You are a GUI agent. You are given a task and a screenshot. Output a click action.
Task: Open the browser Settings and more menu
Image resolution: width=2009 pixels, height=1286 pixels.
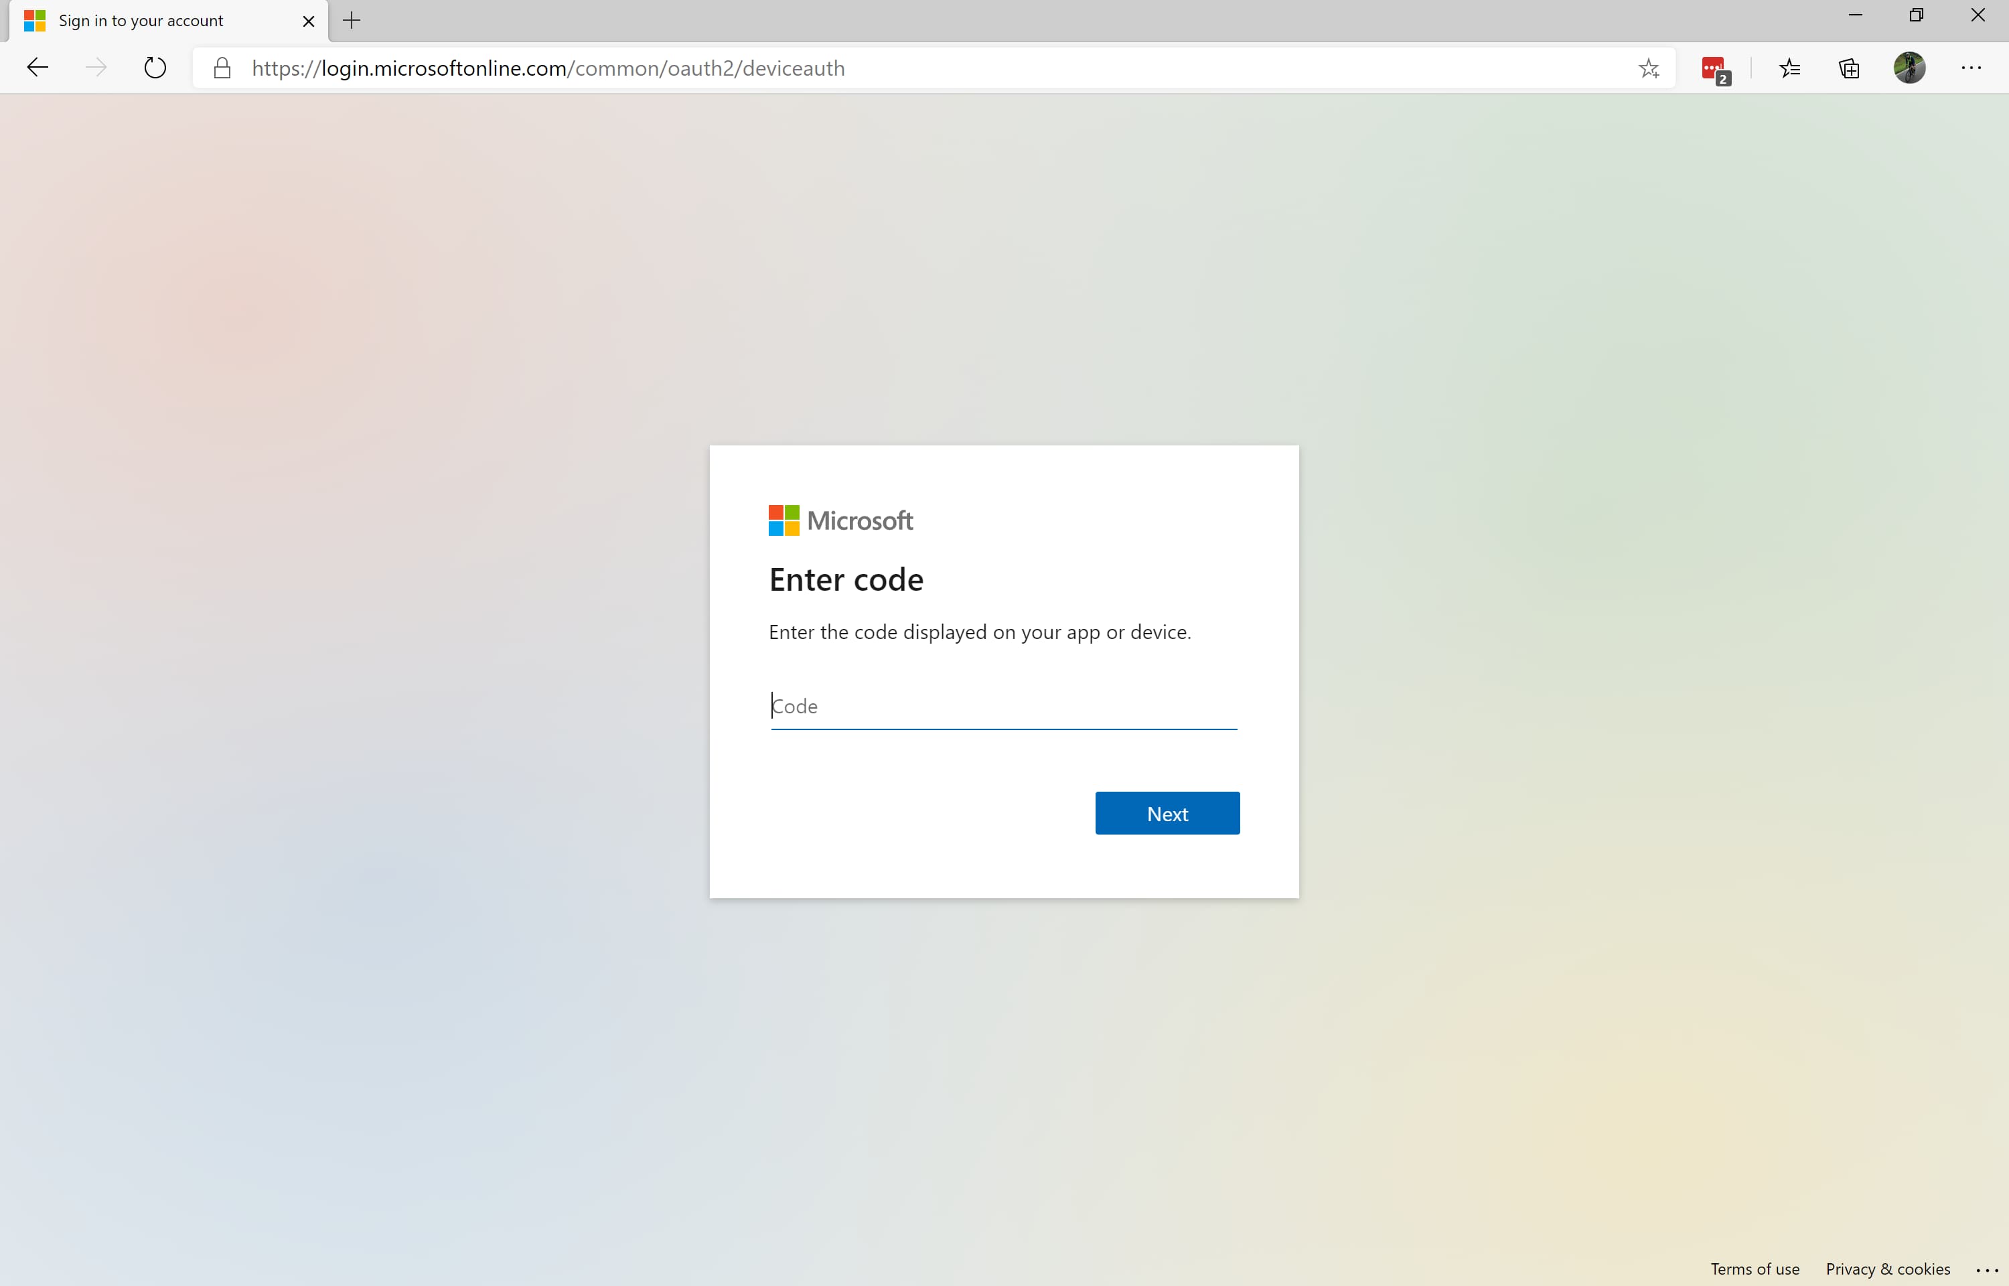click(x=1971, y=68)
